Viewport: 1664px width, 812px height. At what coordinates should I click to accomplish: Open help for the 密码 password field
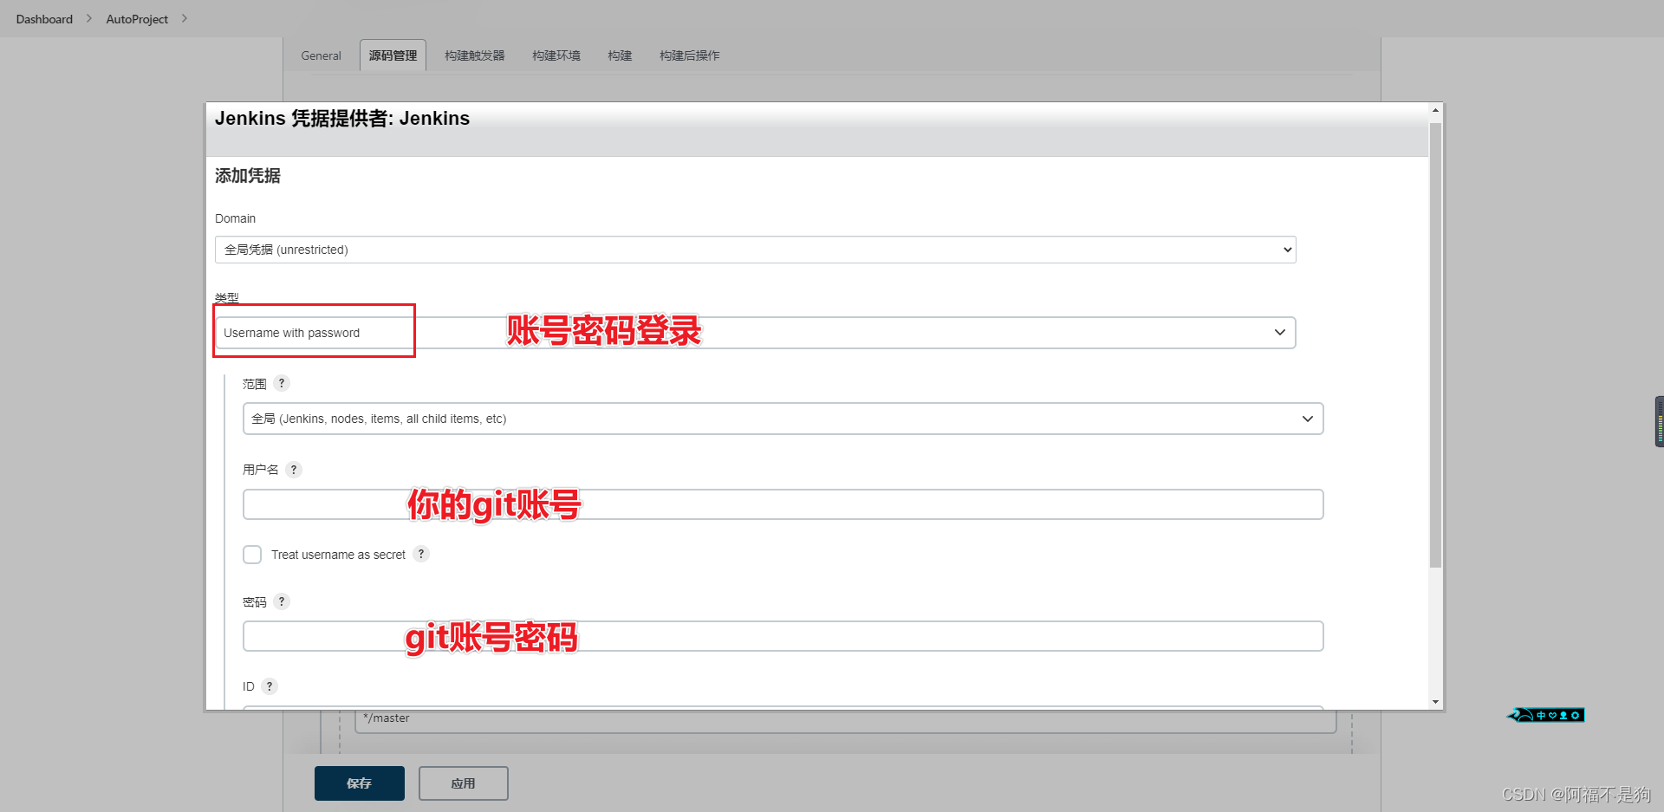(282, 601)
